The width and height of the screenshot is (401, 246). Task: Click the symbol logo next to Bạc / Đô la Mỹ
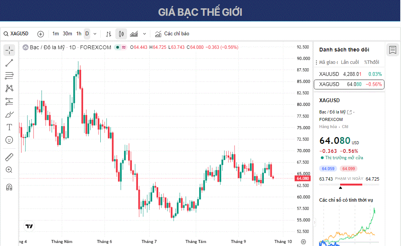[x=26, y=47]
